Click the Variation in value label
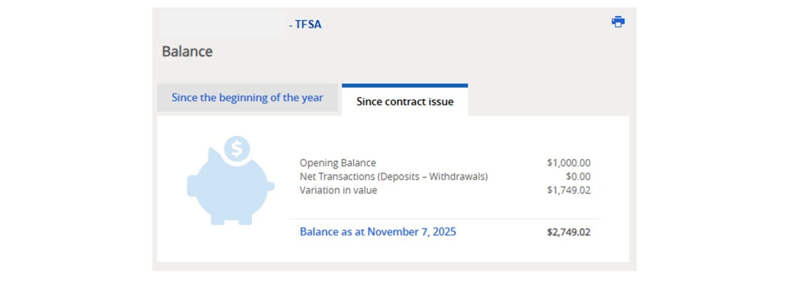 coord(338,190)
